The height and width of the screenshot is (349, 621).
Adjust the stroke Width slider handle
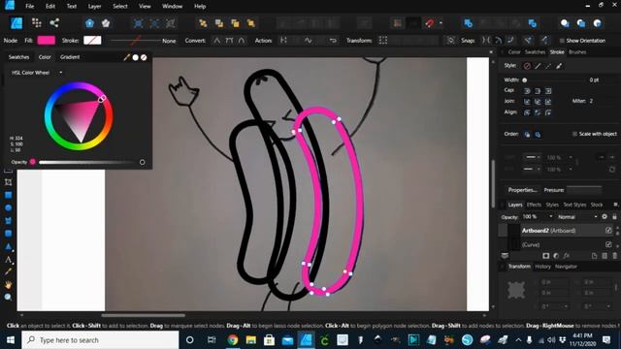click(x=525, y=79)
